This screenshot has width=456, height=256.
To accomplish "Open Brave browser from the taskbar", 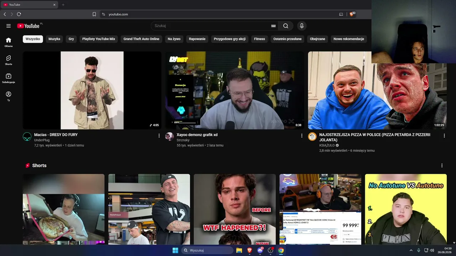I will [x=249, y=250].
